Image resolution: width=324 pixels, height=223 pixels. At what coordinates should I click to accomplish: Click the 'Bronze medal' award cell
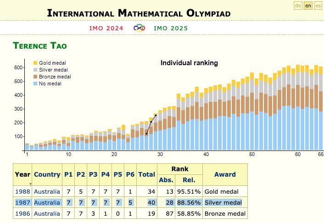point(225,213)
